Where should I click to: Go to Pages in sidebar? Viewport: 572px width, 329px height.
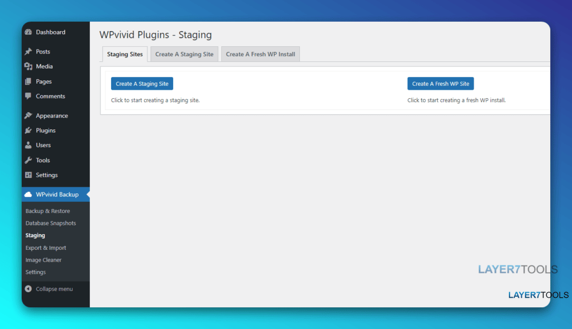coord(44,81)
